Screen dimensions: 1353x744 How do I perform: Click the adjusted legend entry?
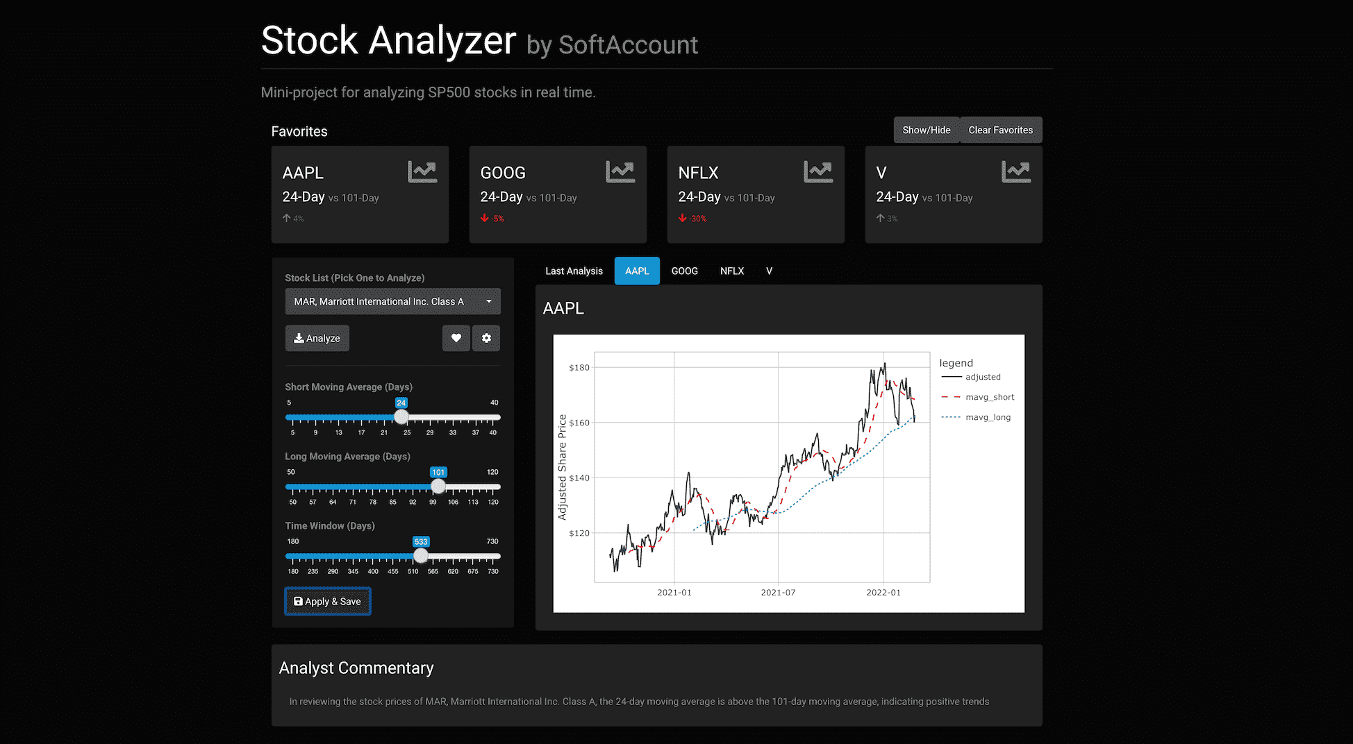[971, 377]
